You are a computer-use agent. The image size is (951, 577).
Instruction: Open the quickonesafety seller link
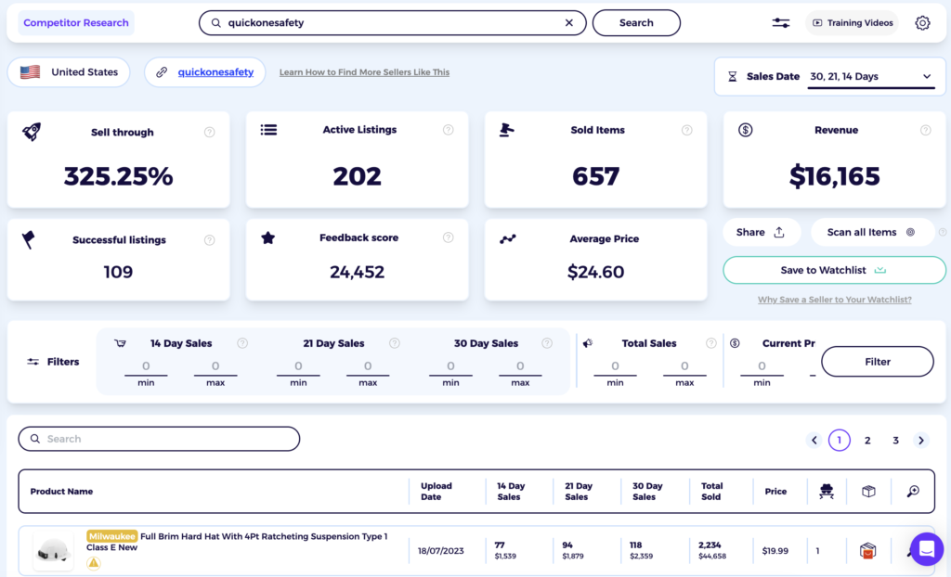pyautogui.click(x=215, y=72)
